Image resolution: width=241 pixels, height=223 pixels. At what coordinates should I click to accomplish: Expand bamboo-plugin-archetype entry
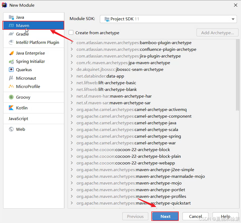[72, 43]
